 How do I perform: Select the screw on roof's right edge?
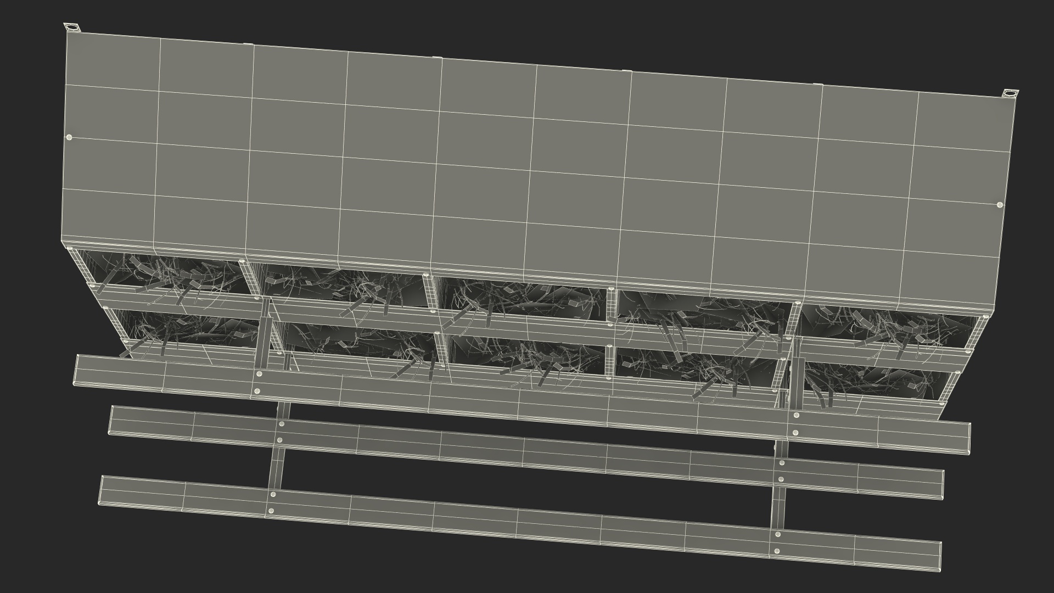999,205
